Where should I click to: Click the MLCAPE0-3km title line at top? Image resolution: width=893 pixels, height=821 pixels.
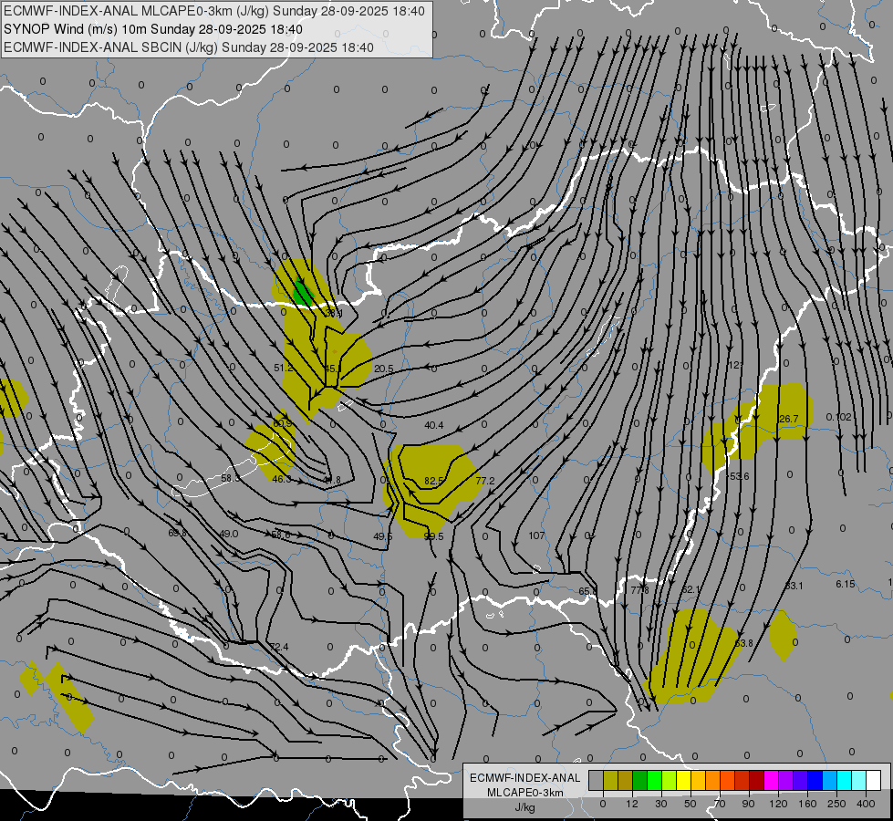[214, 11]
